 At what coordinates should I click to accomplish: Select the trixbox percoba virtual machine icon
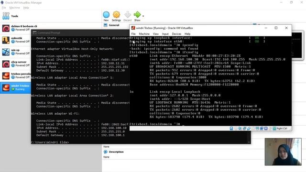(x=6, y=75)
